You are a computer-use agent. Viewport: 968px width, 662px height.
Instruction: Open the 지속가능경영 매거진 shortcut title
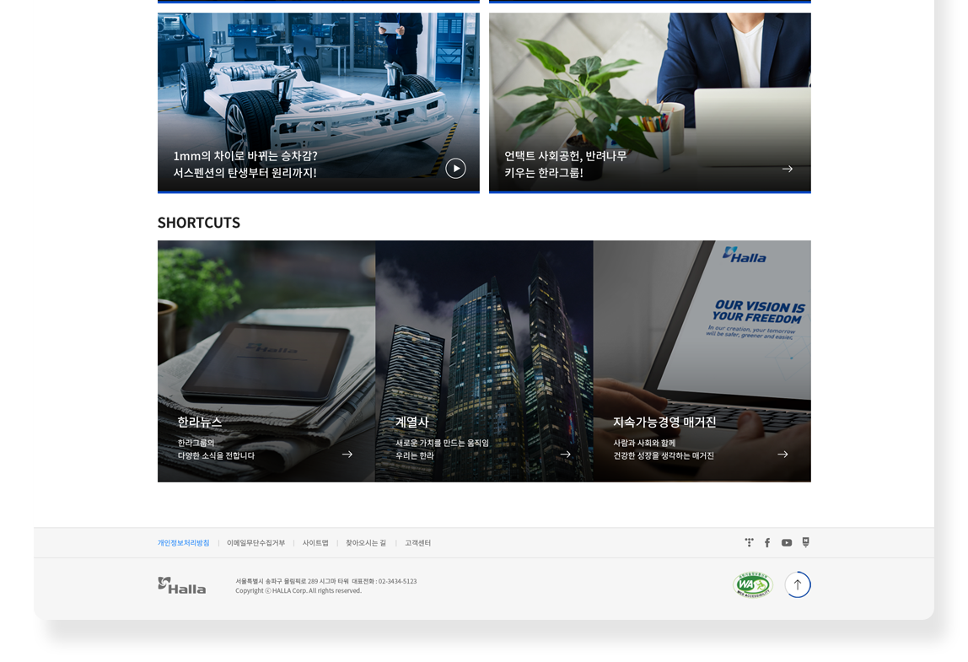click(x=664, y=422)
